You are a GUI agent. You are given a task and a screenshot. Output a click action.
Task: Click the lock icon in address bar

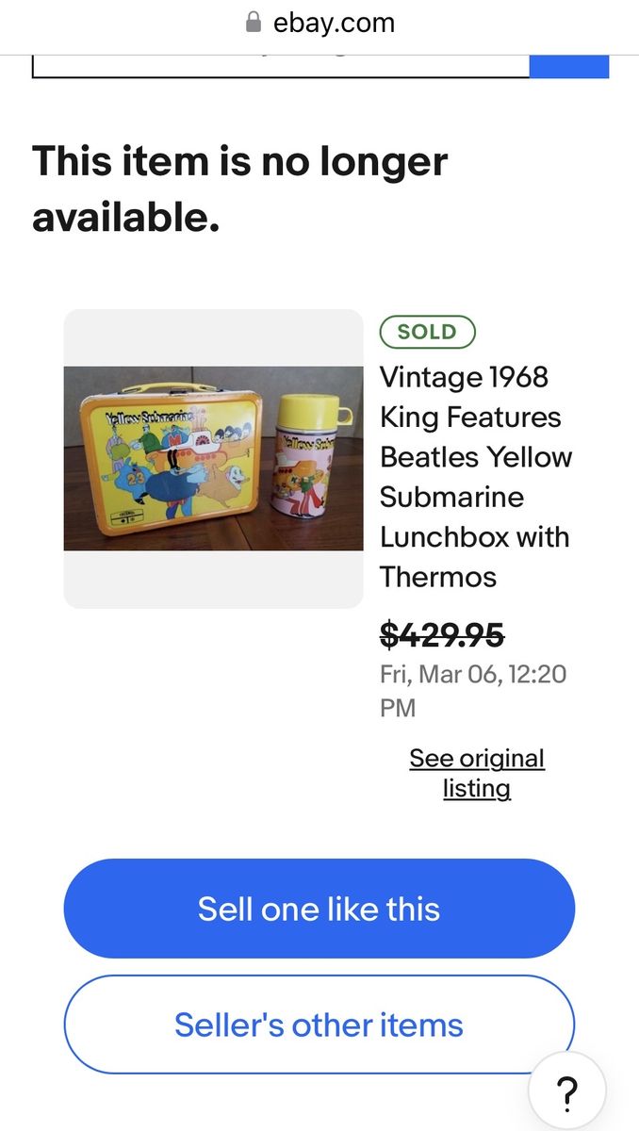[253, 23]
